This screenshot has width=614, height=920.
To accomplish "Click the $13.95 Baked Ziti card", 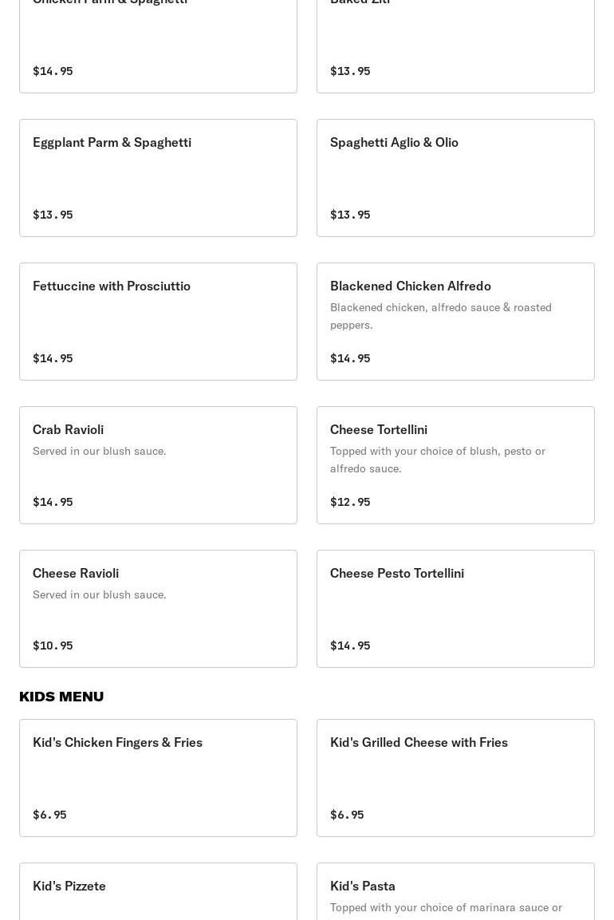I will pos(455,46).
